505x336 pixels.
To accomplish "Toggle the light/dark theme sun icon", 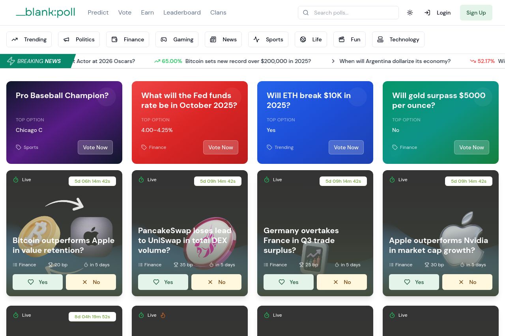I will (x=410, y=13).
